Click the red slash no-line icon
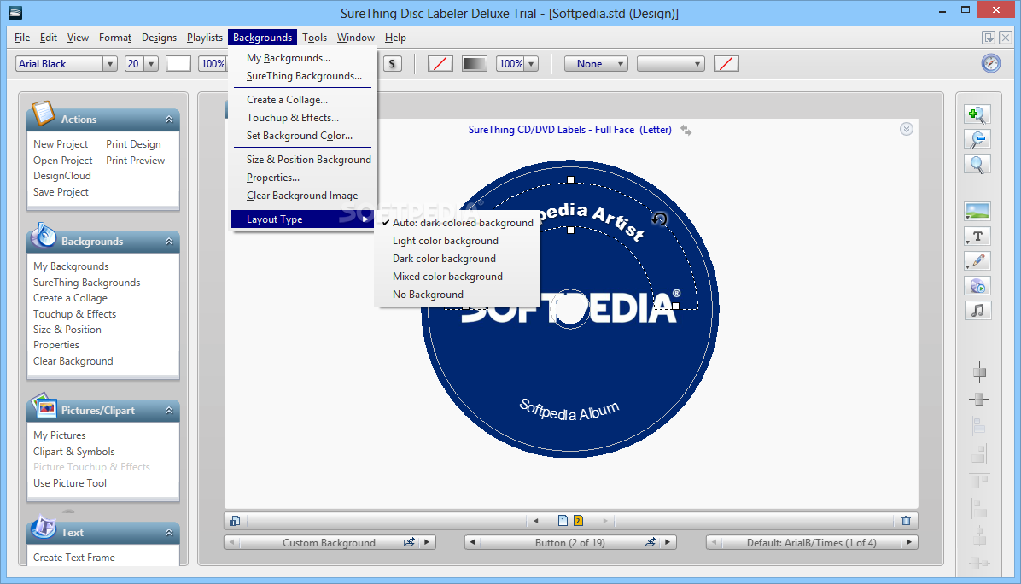Image resolution: width=1021 pixels, height=584 pixels. pos(440,64)
